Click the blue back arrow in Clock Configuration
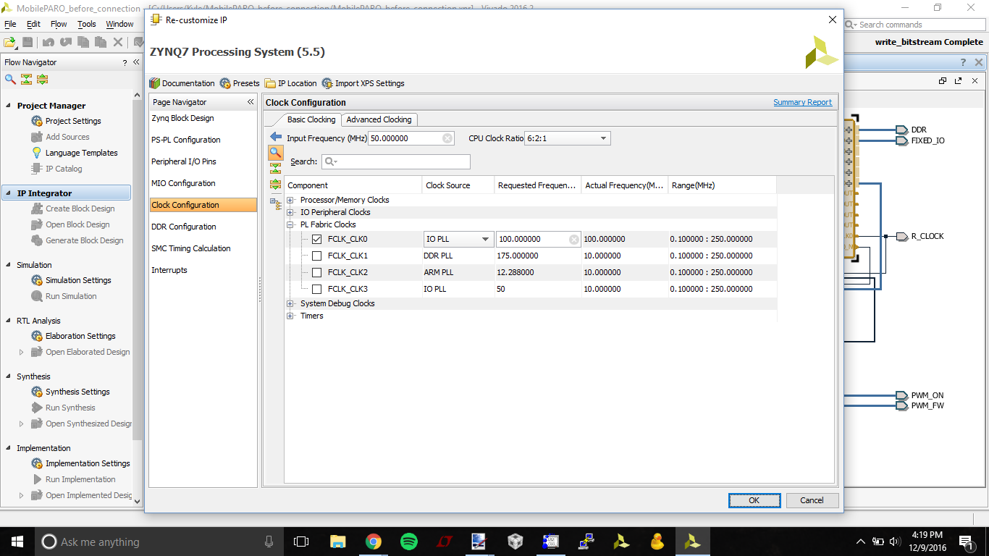Viewport: 989px width, 556px height. 275,137
